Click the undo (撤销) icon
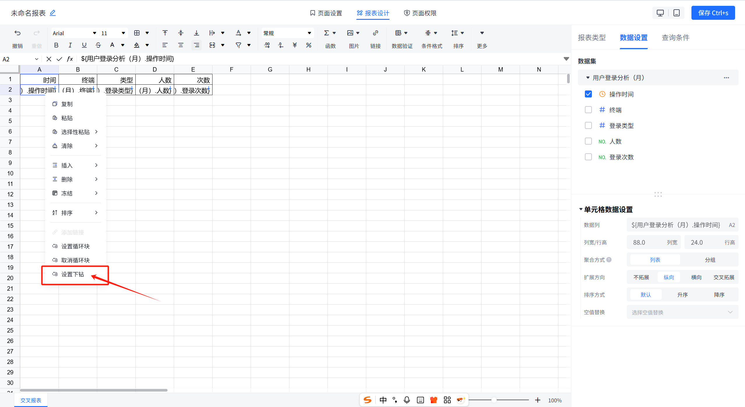The height and width of the screenshot is (407, 745). (x=17, y=33)
